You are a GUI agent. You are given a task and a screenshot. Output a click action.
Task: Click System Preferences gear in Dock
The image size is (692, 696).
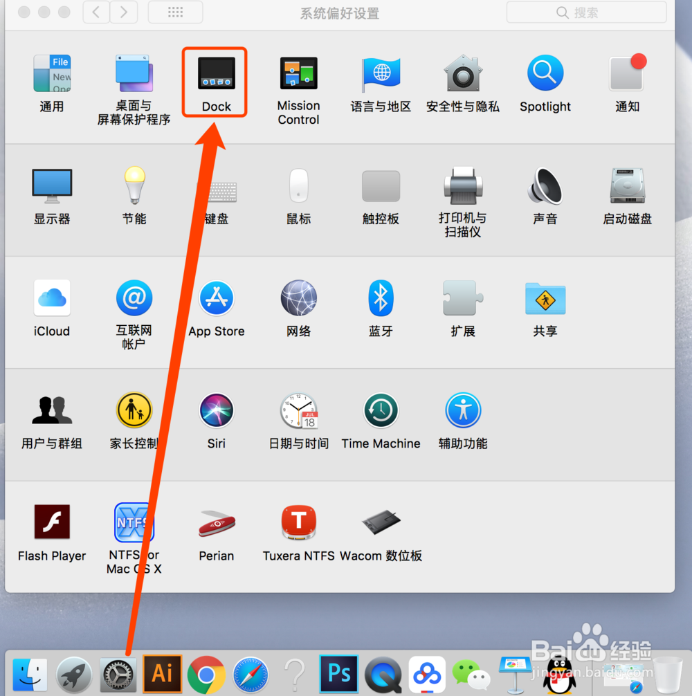click(x=118, y=675)
